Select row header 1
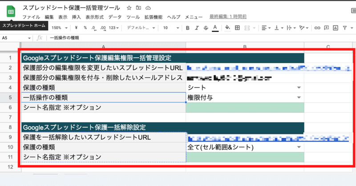Image resolution: width=356 pixels, height=186 pixels. pyautogui.click(x=10, y=58)
